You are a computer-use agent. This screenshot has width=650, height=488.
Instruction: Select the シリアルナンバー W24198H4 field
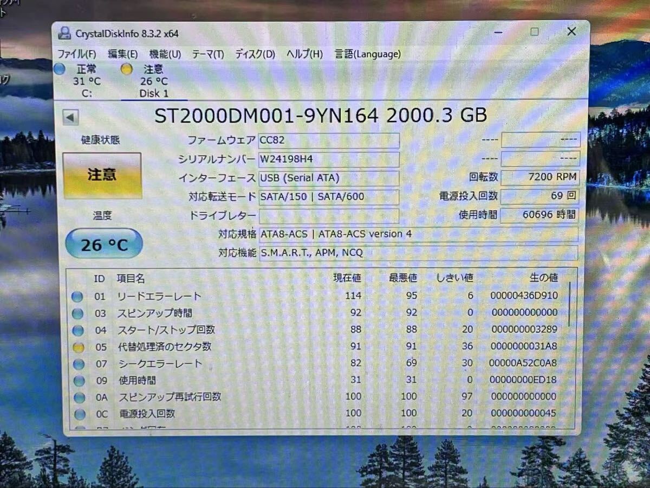tap(329, 159)
